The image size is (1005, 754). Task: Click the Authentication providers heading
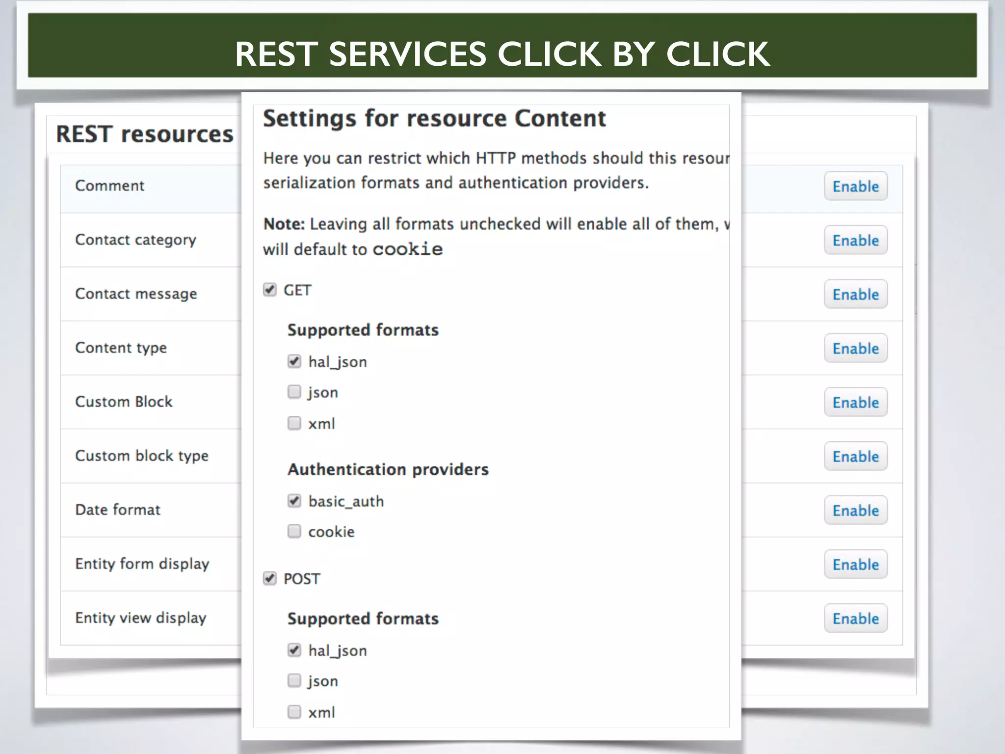388,470
